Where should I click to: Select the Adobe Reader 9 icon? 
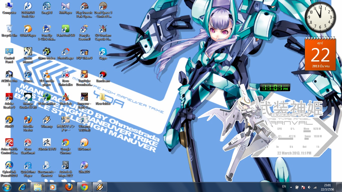9,101
